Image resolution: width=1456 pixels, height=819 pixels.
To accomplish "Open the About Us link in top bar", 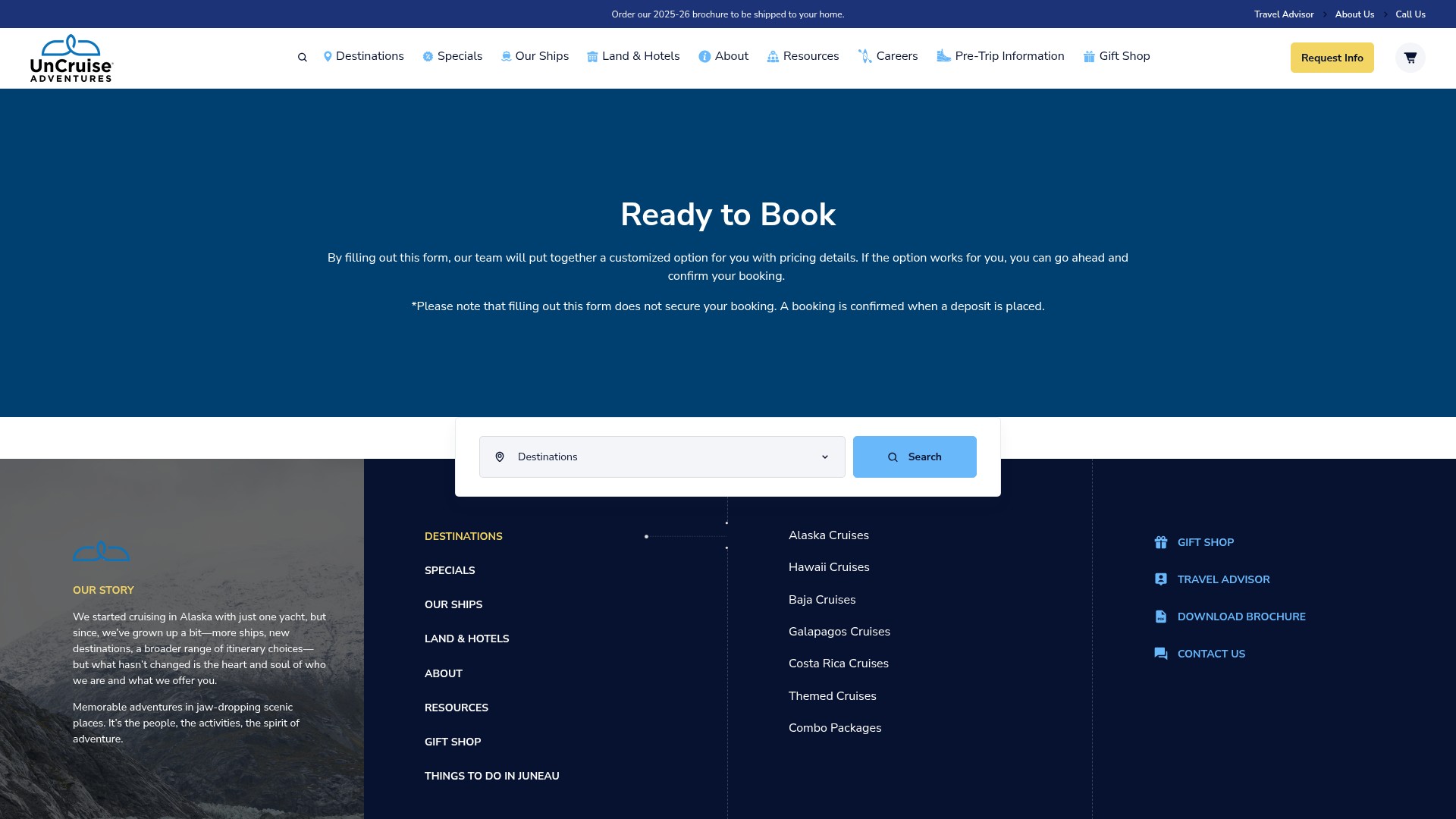I will [1354, 14].
